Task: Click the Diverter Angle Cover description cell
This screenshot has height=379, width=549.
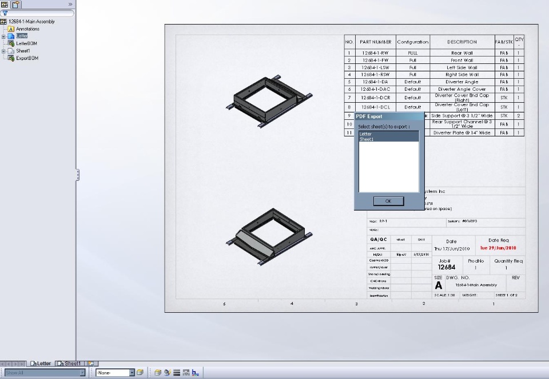Action: [462, 89]
